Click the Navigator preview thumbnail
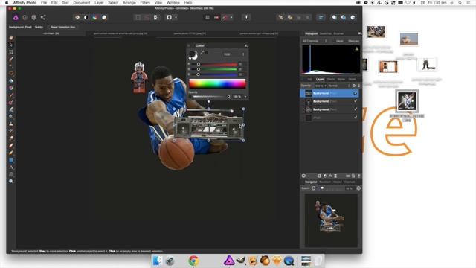This screenshot has height=268, width=476. [x=331, y=220]
